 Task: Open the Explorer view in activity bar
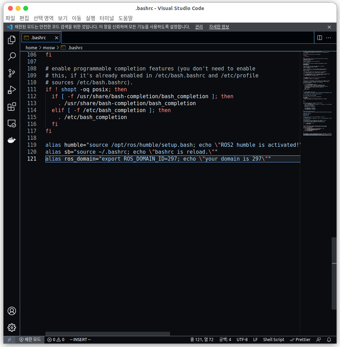point(12,40)
